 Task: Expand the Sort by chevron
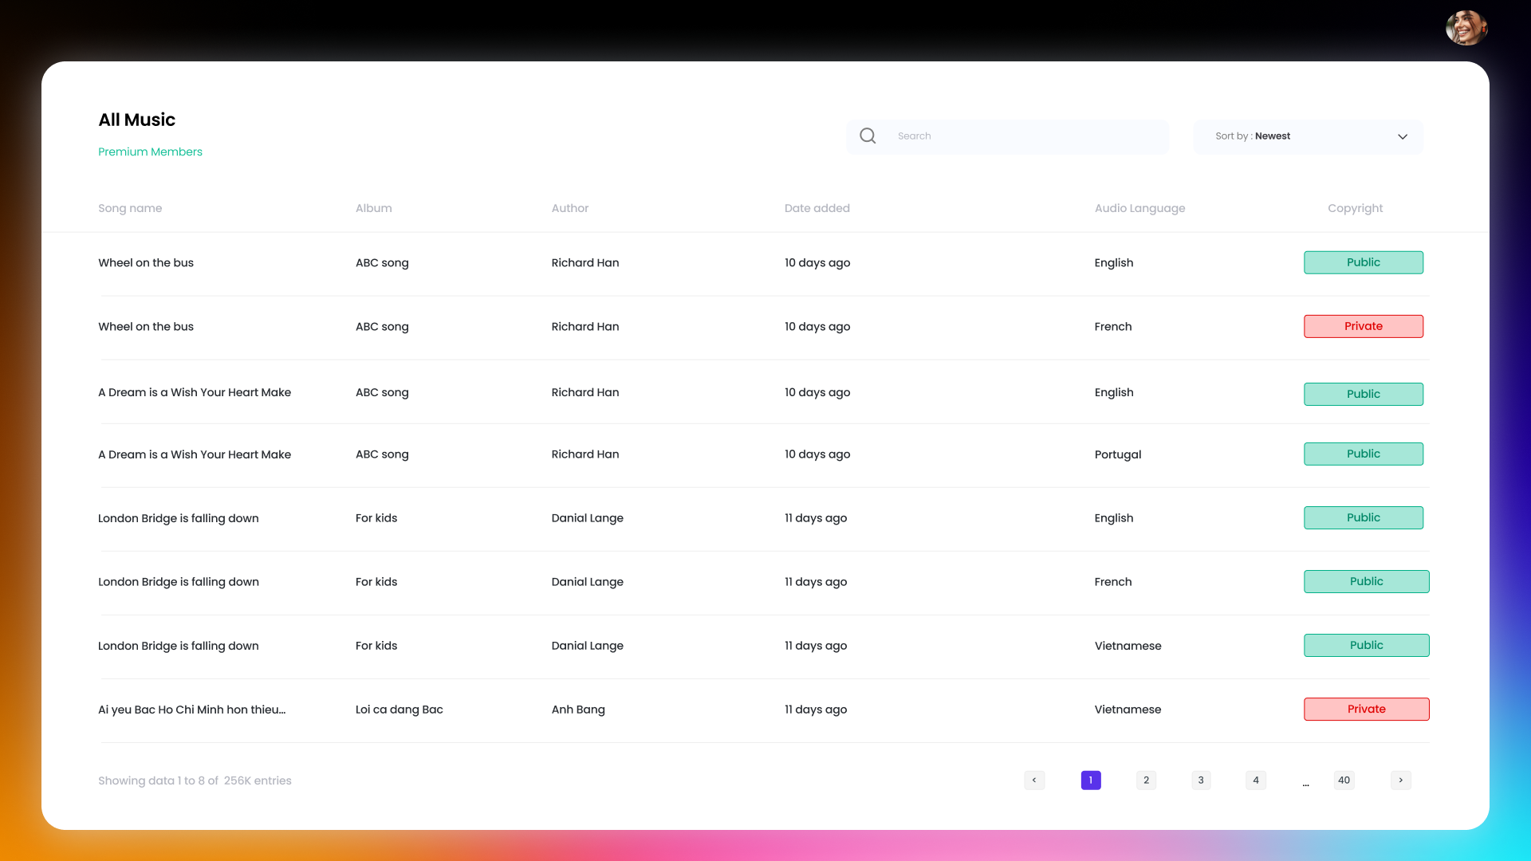tap(1403, 137)
